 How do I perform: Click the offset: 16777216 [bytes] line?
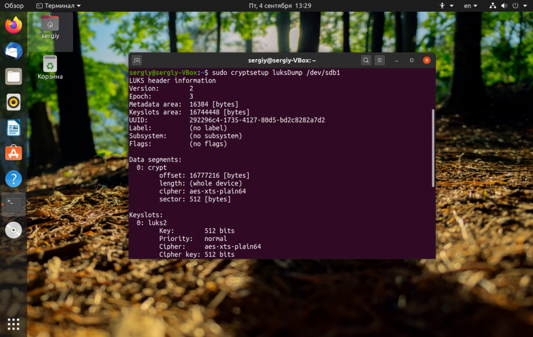click(204, 176)
